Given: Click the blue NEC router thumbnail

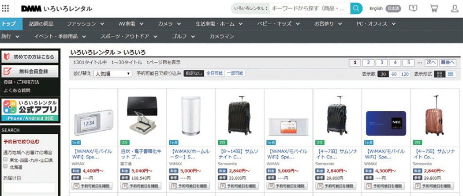Looking at the screenshot, I should coord(386,123).
